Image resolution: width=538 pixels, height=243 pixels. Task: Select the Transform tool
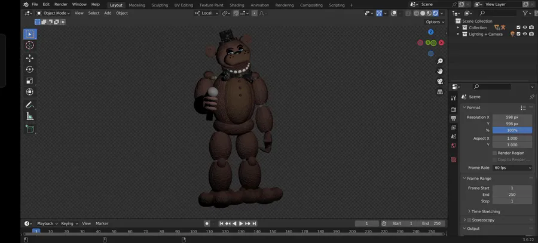click(x=30, y=92)
